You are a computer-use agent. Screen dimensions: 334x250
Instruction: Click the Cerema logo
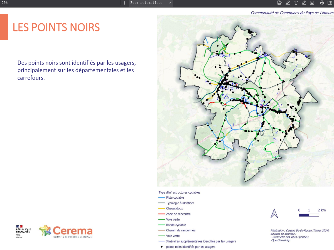tap(66, 231)
